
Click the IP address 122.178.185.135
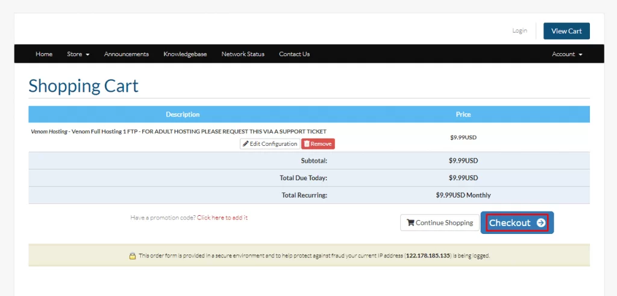(x=428, y=256)
